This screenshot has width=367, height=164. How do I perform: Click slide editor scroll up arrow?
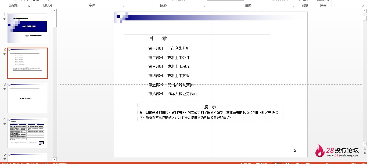365,11
